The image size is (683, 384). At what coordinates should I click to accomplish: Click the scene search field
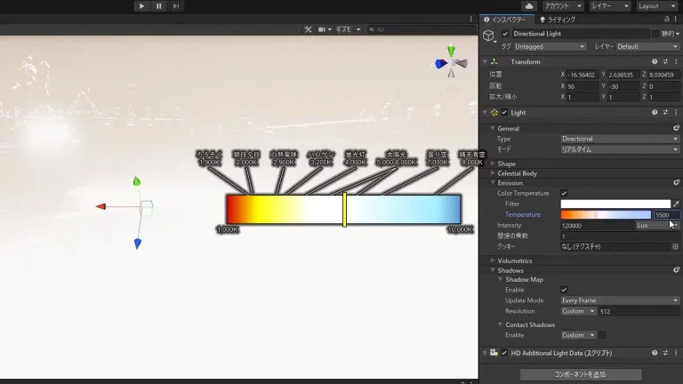(x=422, y=29)
